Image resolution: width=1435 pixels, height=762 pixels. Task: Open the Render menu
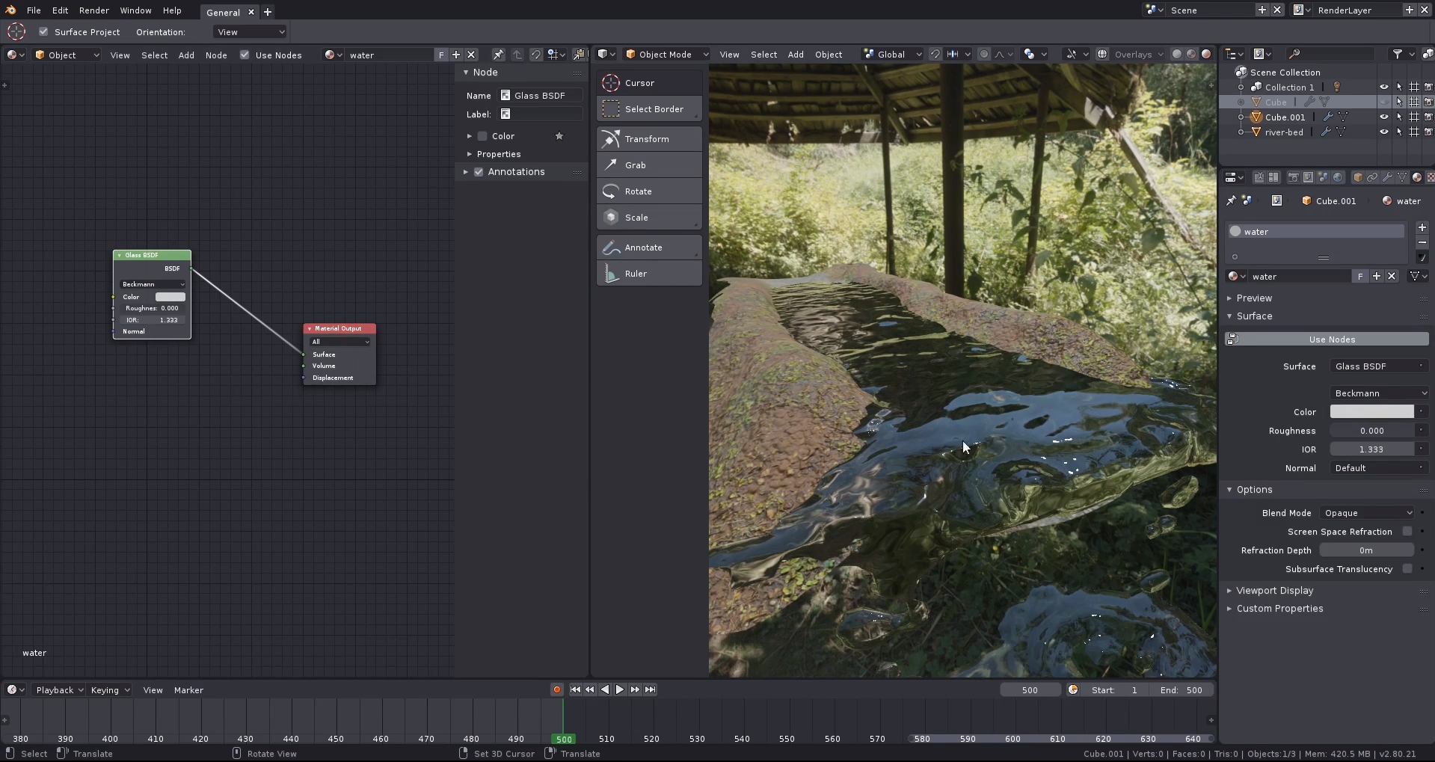pos(93,10)
